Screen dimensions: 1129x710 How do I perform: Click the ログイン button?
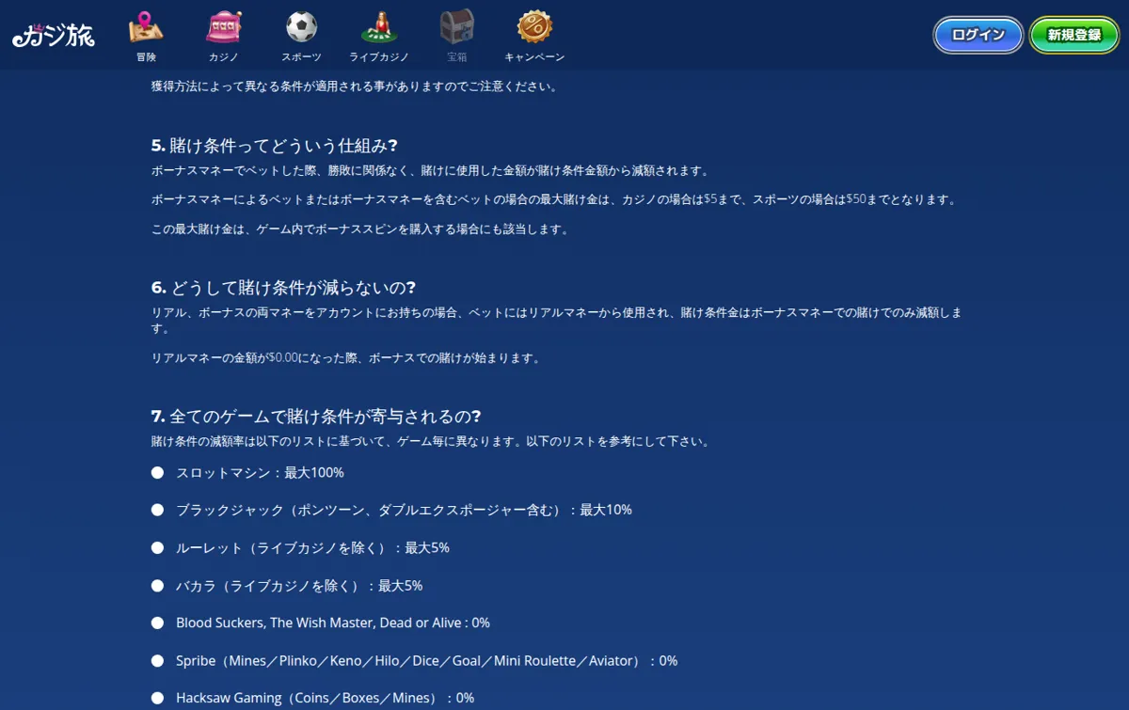point(978,35)
